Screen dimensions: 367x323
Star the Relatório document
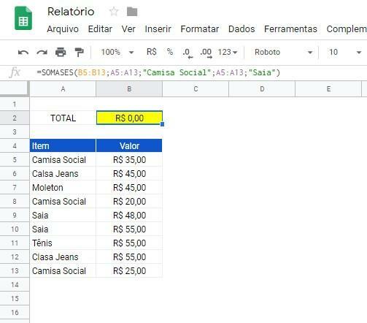pyautogui.click(x=114, y=12)
